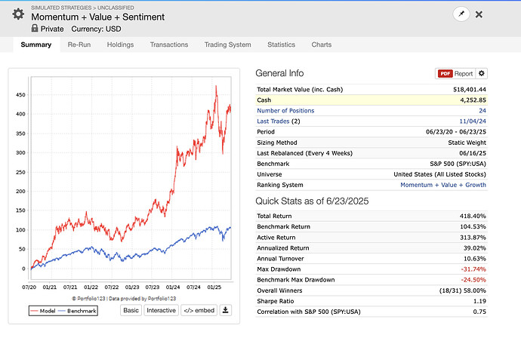Image resolution: width=521 pixels, height=338 pixels.
Task: Click Benchmark S&P 500 (SPY:USA) value
Action: pos(458,164)
